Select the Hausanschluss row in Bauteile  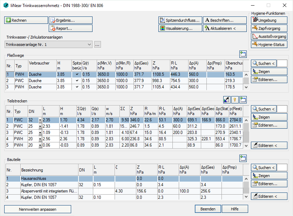pyautogui.click(x=124, y=178)
